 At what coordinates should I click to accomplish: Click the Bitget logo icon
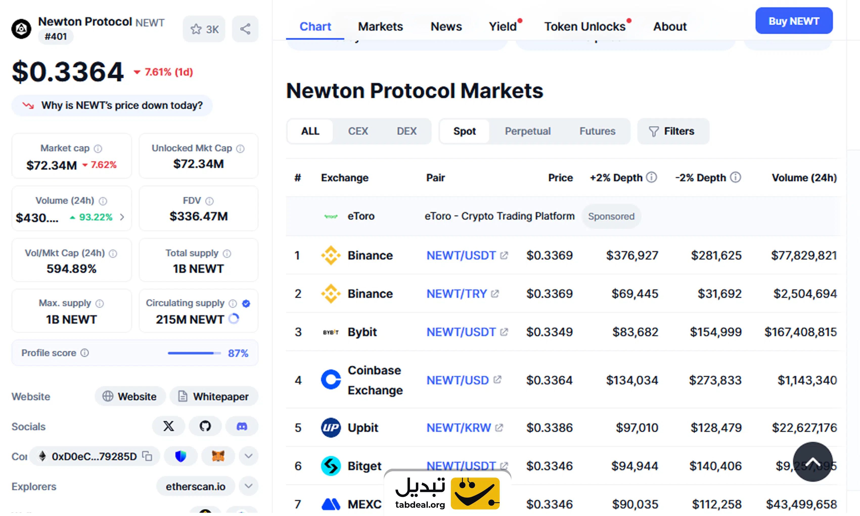pos(331,466)
